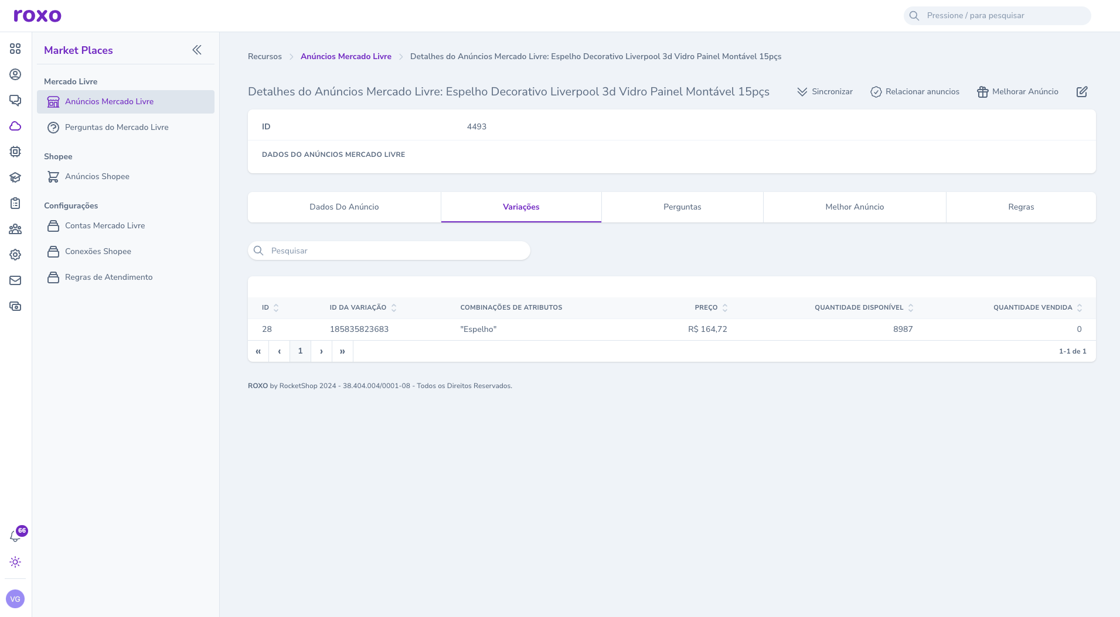The image size is (1120, 617).
Task: Switch to the Perguntas tab
Action: pyautogui.click(x=682, y=207)
